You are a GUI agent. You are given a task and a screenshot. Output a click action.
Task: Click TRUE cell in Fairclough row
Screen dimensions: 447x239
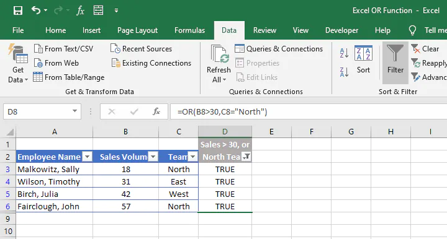coord(225,206)
